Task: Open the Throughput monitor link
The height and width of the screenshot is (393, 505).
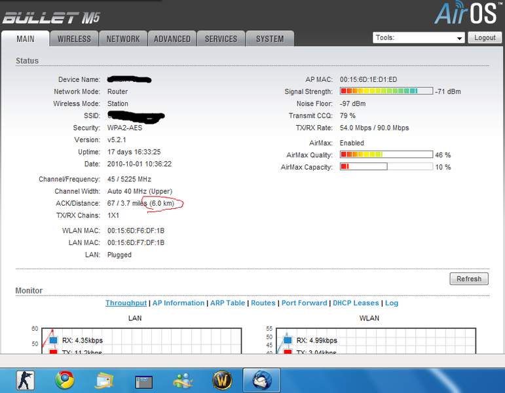Action: (x=126, y=303)
